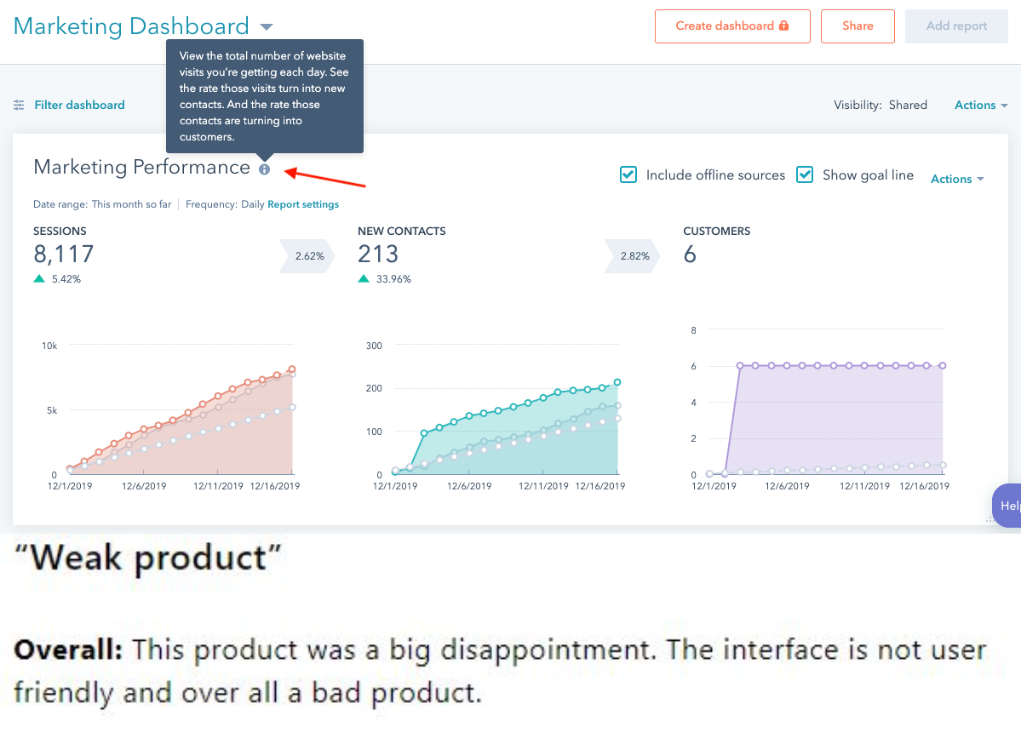Screen dimensions: 1021x732
Task: Click the Filter dashboard link
Action: (79, 106)
